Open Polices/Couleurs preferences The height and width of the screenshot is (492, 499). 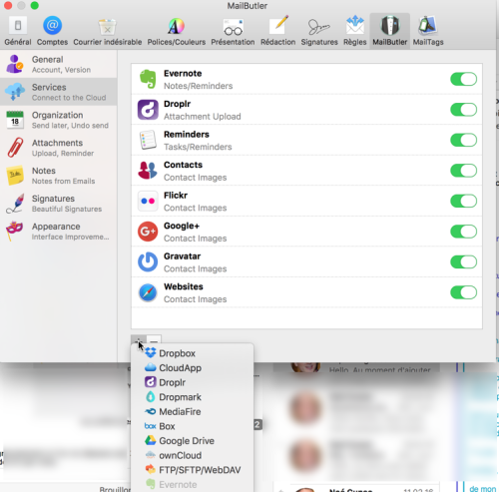[177, 31]
